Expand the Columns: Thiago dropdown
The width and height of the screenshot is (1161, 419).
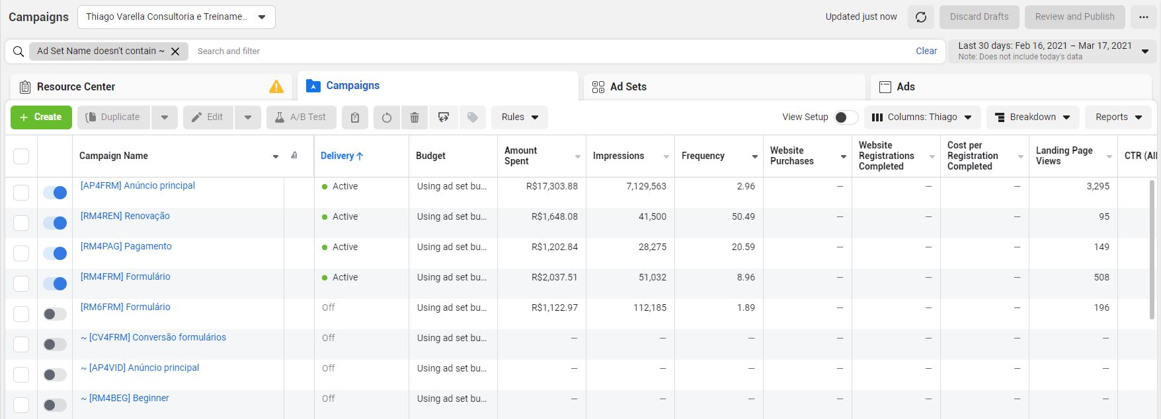tap(922, 117)
